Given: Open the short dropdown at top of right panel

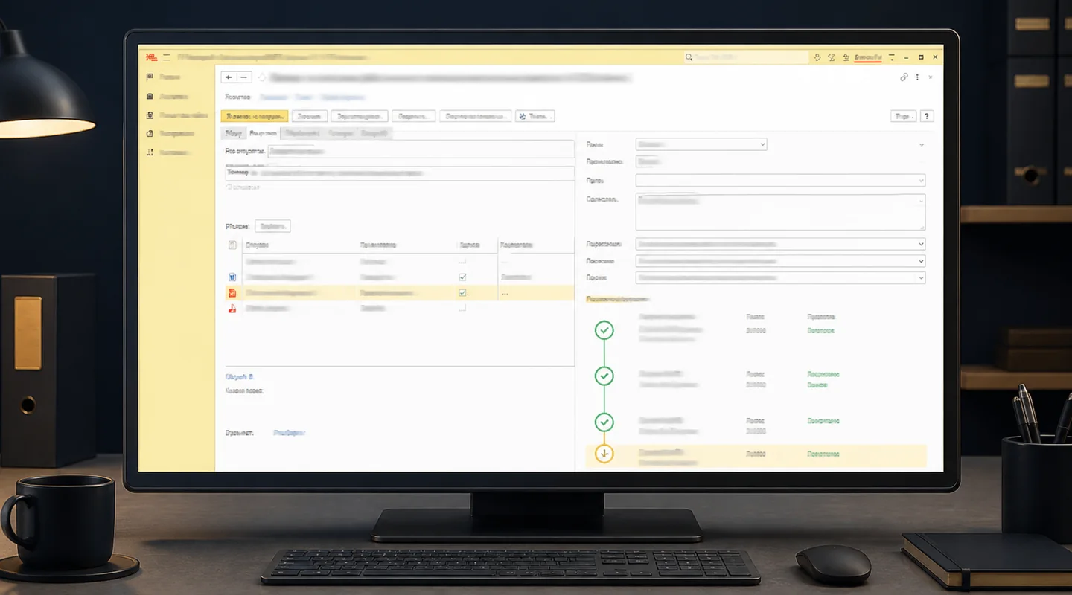Looking at the screenshot, I should (701, 144).
